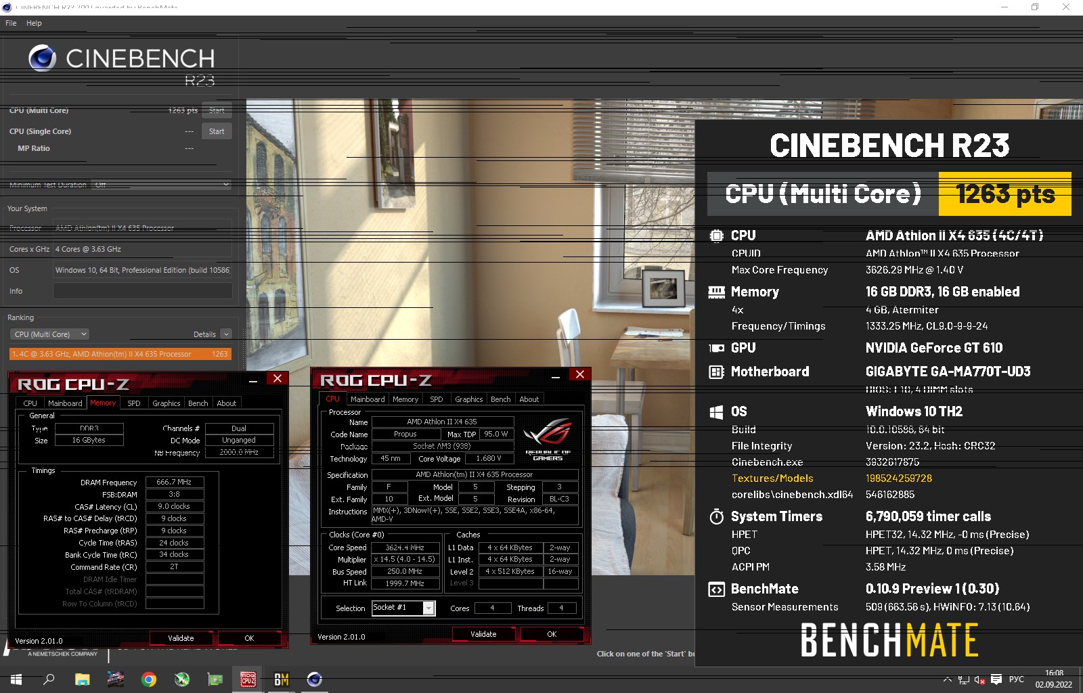This screenshot has height=693, width=1083.
Task: Click the Core Speed 3624.4 MHz value
Action: click(405, 547)
